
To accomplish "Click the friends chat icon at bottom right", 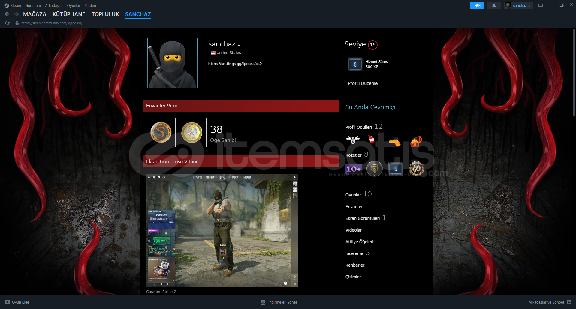I will pyautogui.click(x=569, y=302).
